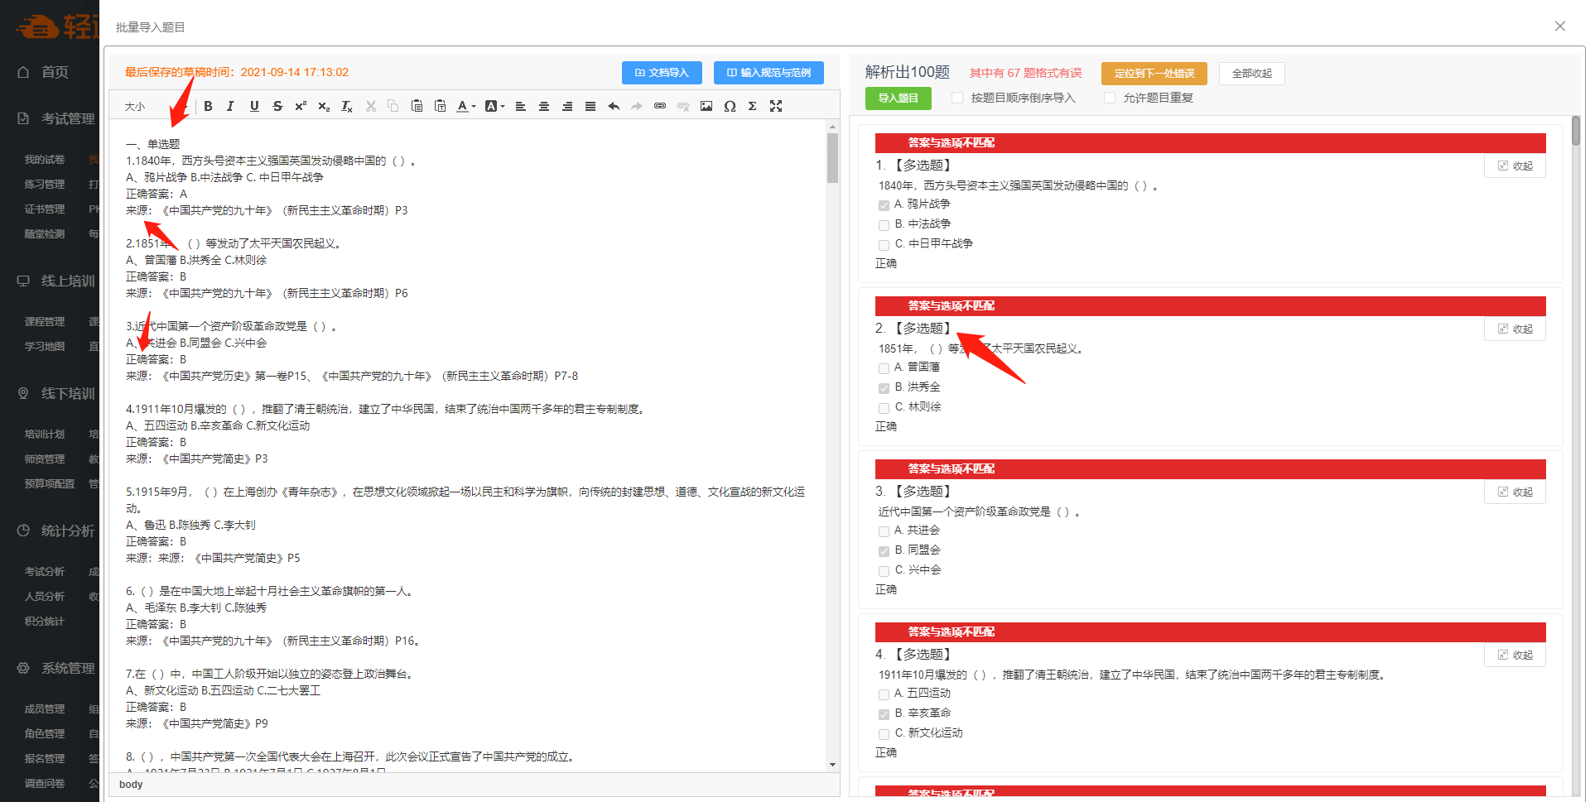Collapse question 1 with 收起

tap(1515, 166)
